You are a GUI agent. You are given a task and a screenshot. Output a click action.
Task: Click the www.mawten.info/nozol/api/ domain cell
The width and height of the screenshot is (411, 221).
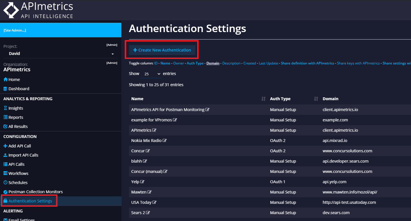350,192
